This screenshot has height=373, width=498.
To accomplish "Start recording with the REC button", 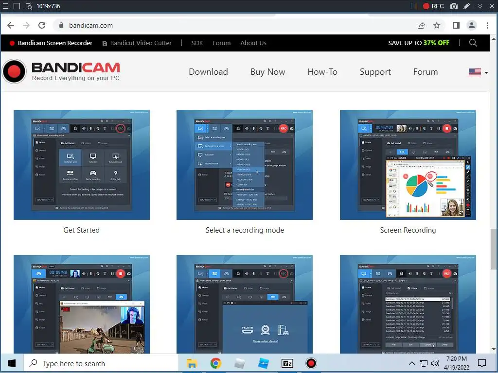I will click(x=433, y=6).
